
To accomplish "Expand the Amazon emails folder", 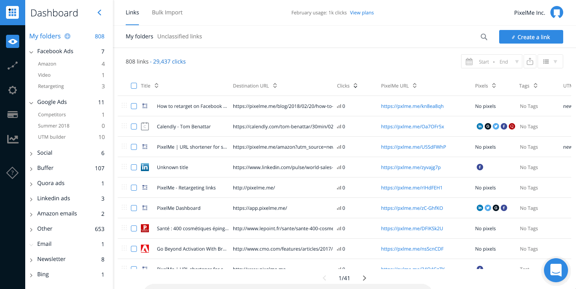I will [31, 214].
